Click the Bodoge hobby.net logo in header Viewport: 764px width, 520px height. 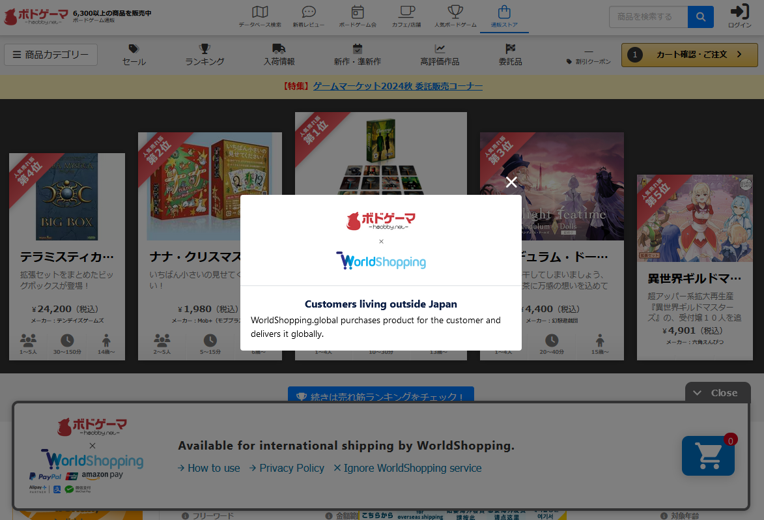(36, 16)
